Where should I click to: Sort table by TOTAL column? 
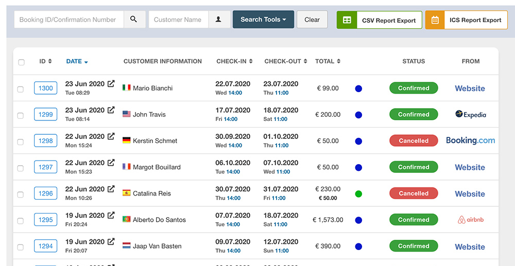[x=328, y=61]
